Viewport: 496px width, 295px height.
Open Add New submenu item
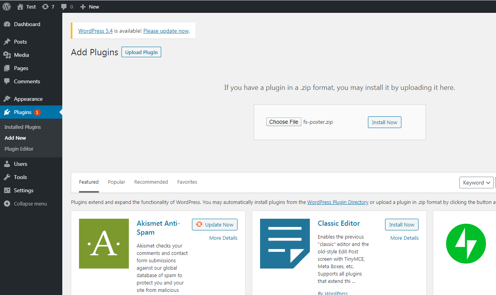pyautogui.click(x=16, y=138)
